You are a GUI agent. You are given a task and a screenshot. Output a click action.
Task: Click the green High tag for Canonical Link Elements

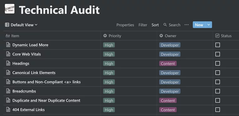point(109,73)
